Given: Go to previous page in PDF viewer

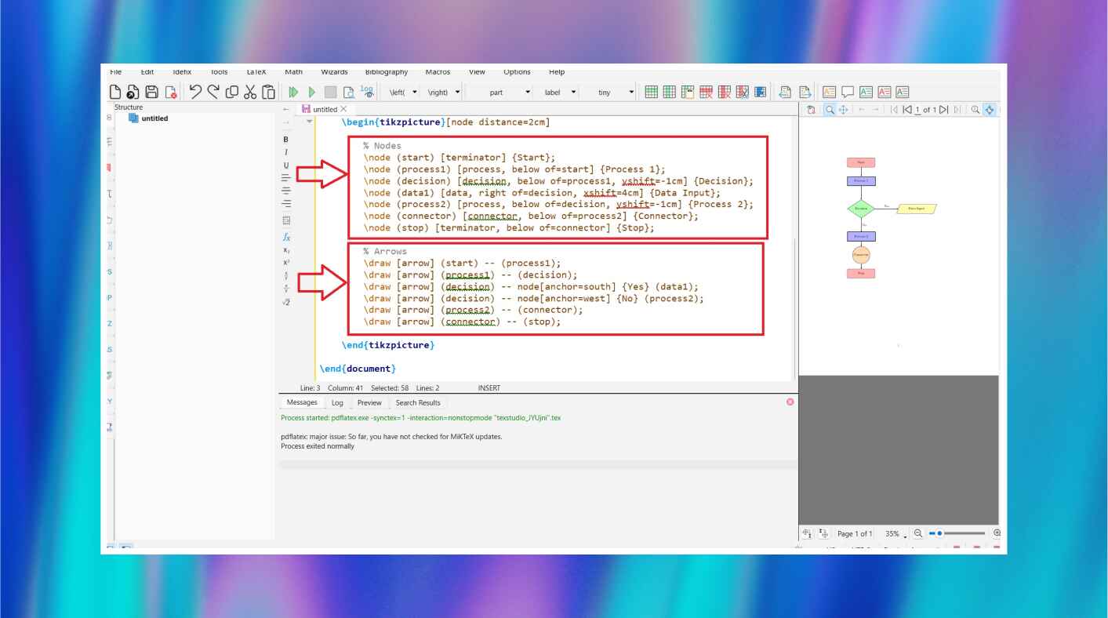Looking at the screenshot, I should pos(907,110).
